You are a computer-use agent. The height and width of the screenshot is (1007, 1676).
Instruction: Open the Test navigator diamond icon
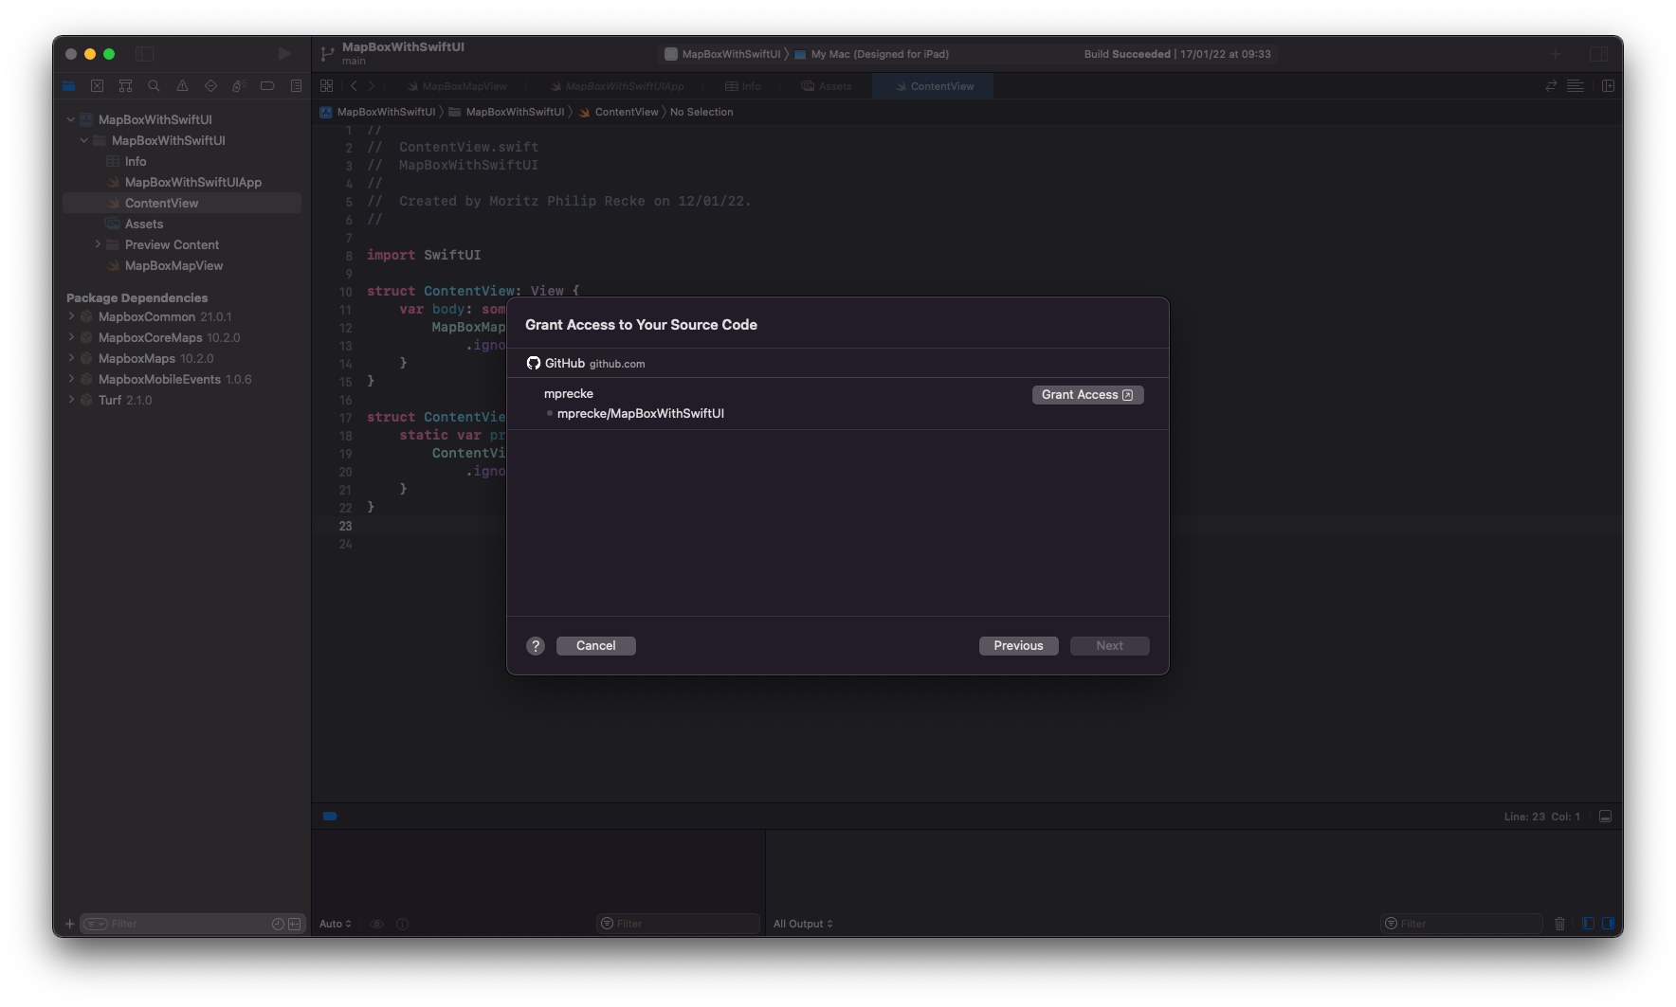[x=210, y=86]
